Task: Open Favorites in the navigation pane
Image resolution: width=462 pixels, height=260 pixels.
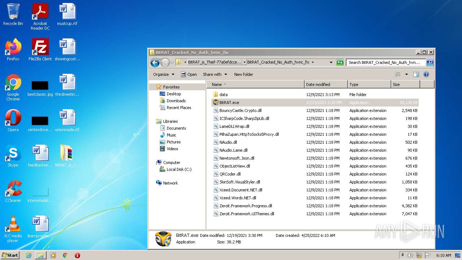Action: point(171,87)
